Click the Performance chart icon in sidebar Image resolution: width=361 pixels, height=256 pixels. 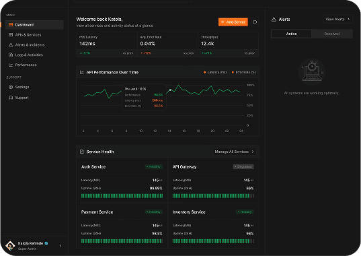click(11, 65)
